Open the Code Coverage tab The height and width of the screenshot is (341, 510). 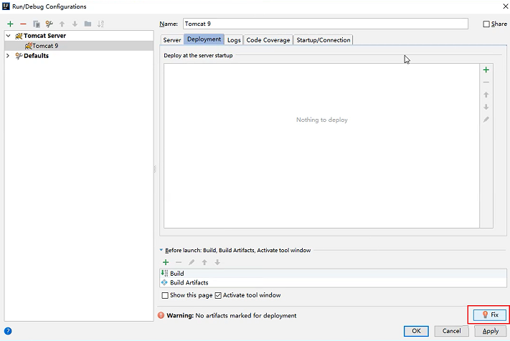268,40
